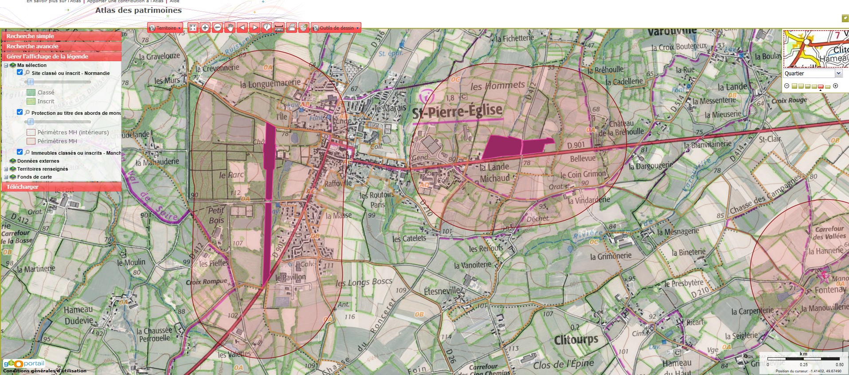Expand the Territoires renseignés node
Screen dimensions: 849x375
[x=6, y=169]
